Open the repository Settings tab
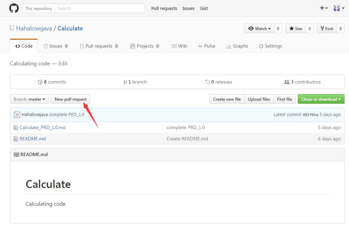This screenshot has height=228, width=349. click(270, 46)
